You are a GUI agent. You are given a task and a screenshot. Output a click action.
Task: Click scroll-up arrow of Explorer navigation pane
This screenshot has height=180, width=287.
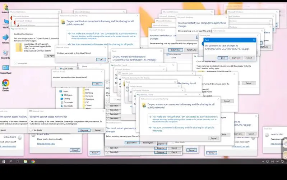point(78,66)
